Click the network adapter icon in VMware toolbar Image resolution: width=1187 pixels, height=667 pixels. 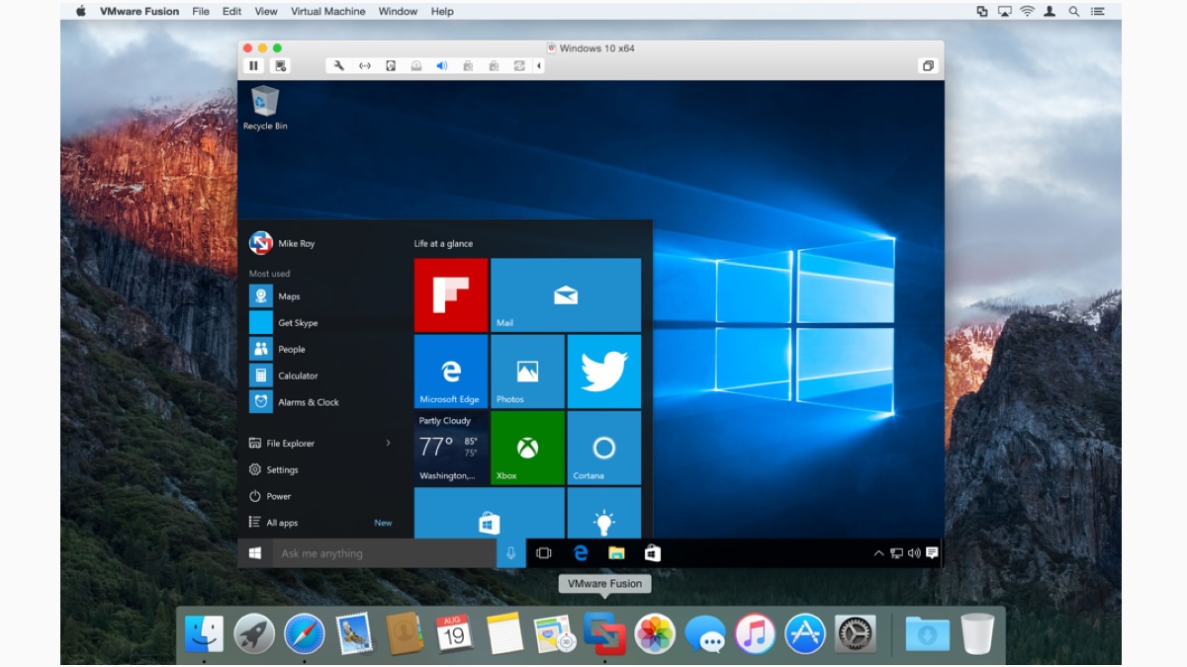pos(365,66)
